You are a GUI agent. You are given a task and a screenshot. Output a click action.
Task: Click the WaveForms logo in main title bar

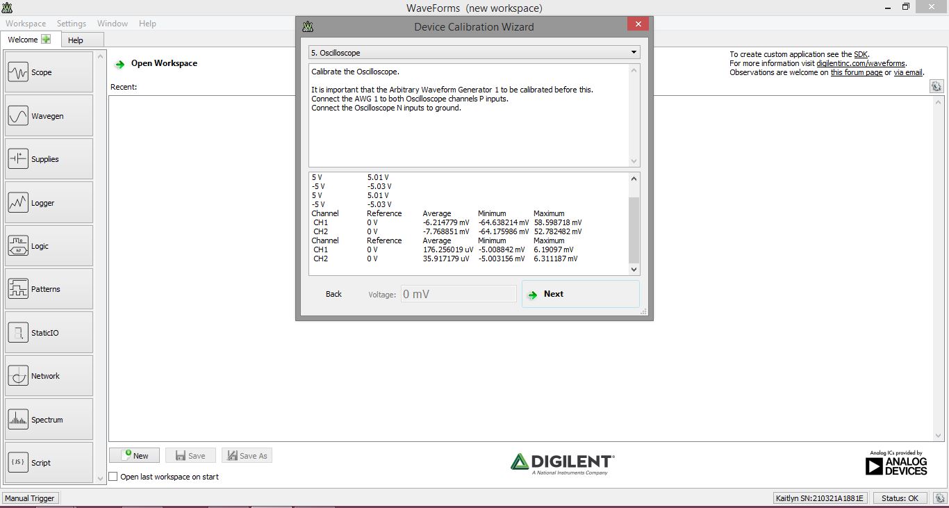(x=7, y=8)
